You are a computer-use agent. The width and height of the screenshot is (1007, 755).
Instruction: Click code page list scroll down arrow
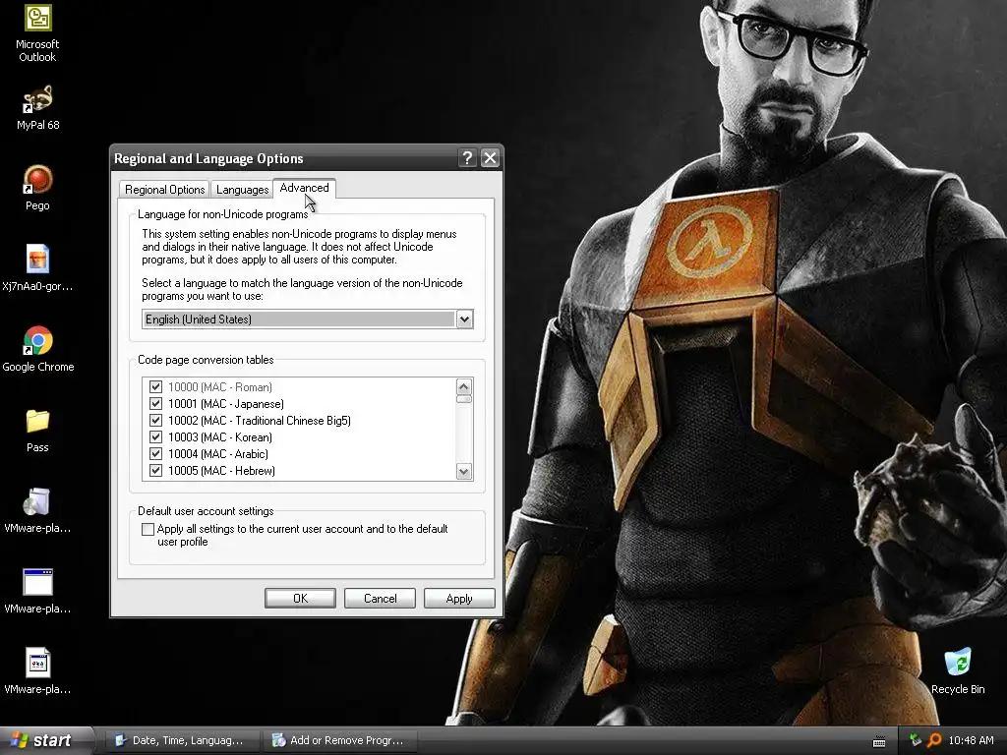click(464, 471)
